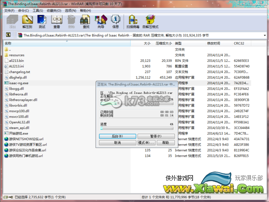The width and height of the screenshot is (269, 202).
Task: Select the ali213.bin file
Action: [x=14, y=61]
